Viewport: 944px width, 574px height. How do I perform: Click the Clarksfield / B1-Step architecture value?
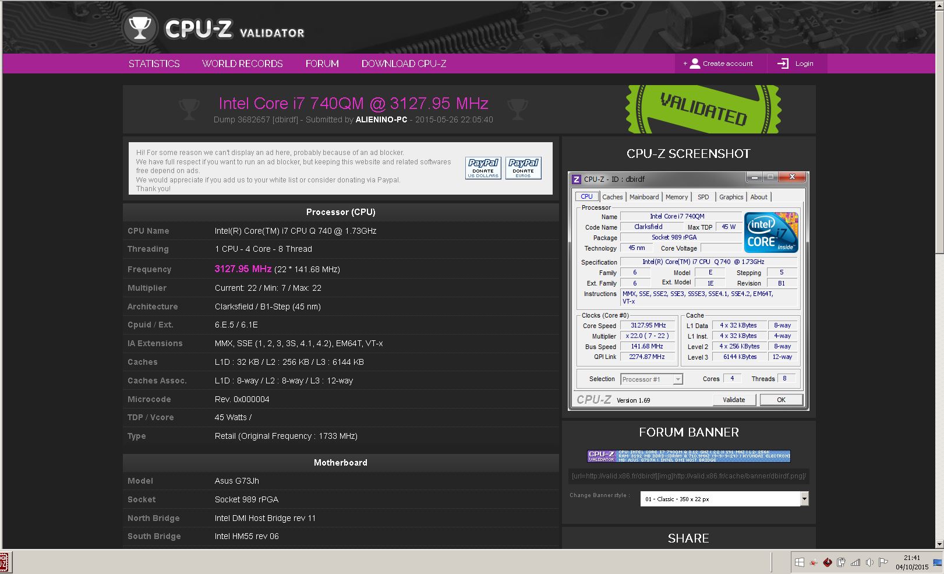pos(268,307)
